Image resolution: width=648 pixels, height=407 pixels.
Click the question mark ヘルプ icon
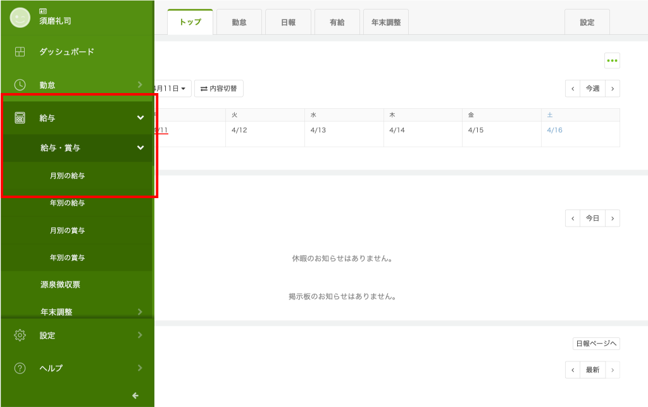(x=20, y=368)
